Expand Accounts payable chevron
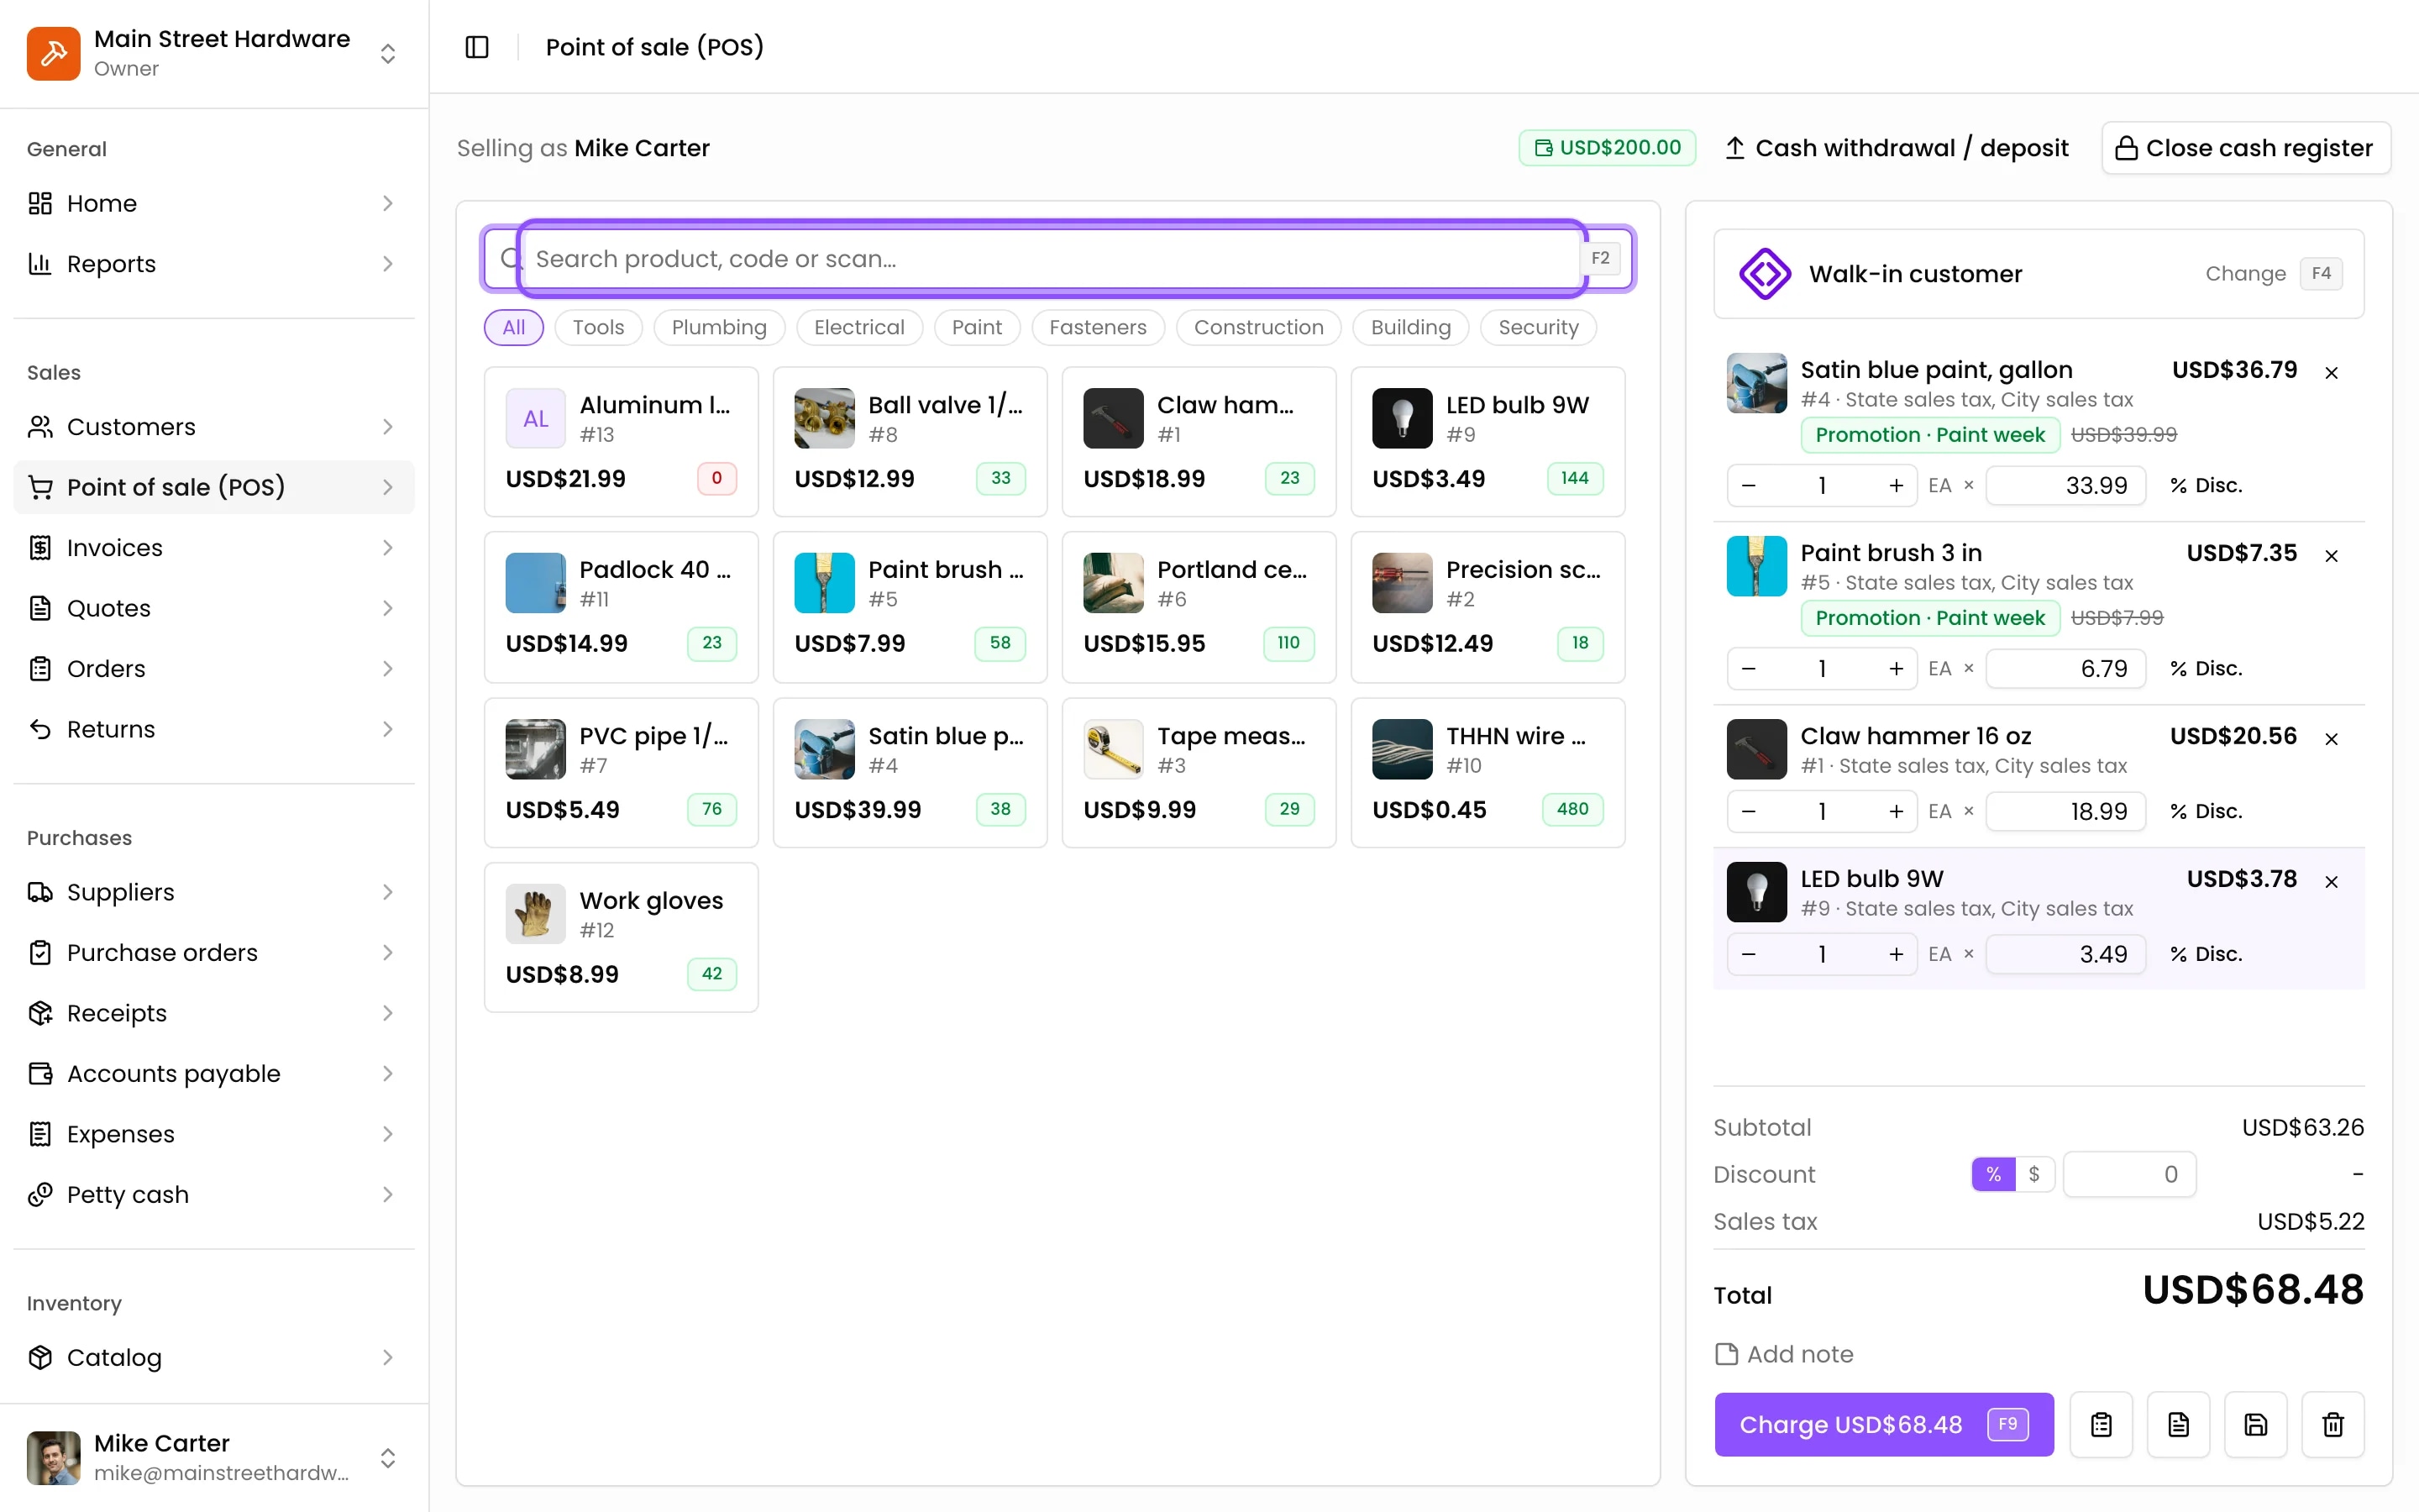Viewport: 2419px width, 1512px height. 388,1073
